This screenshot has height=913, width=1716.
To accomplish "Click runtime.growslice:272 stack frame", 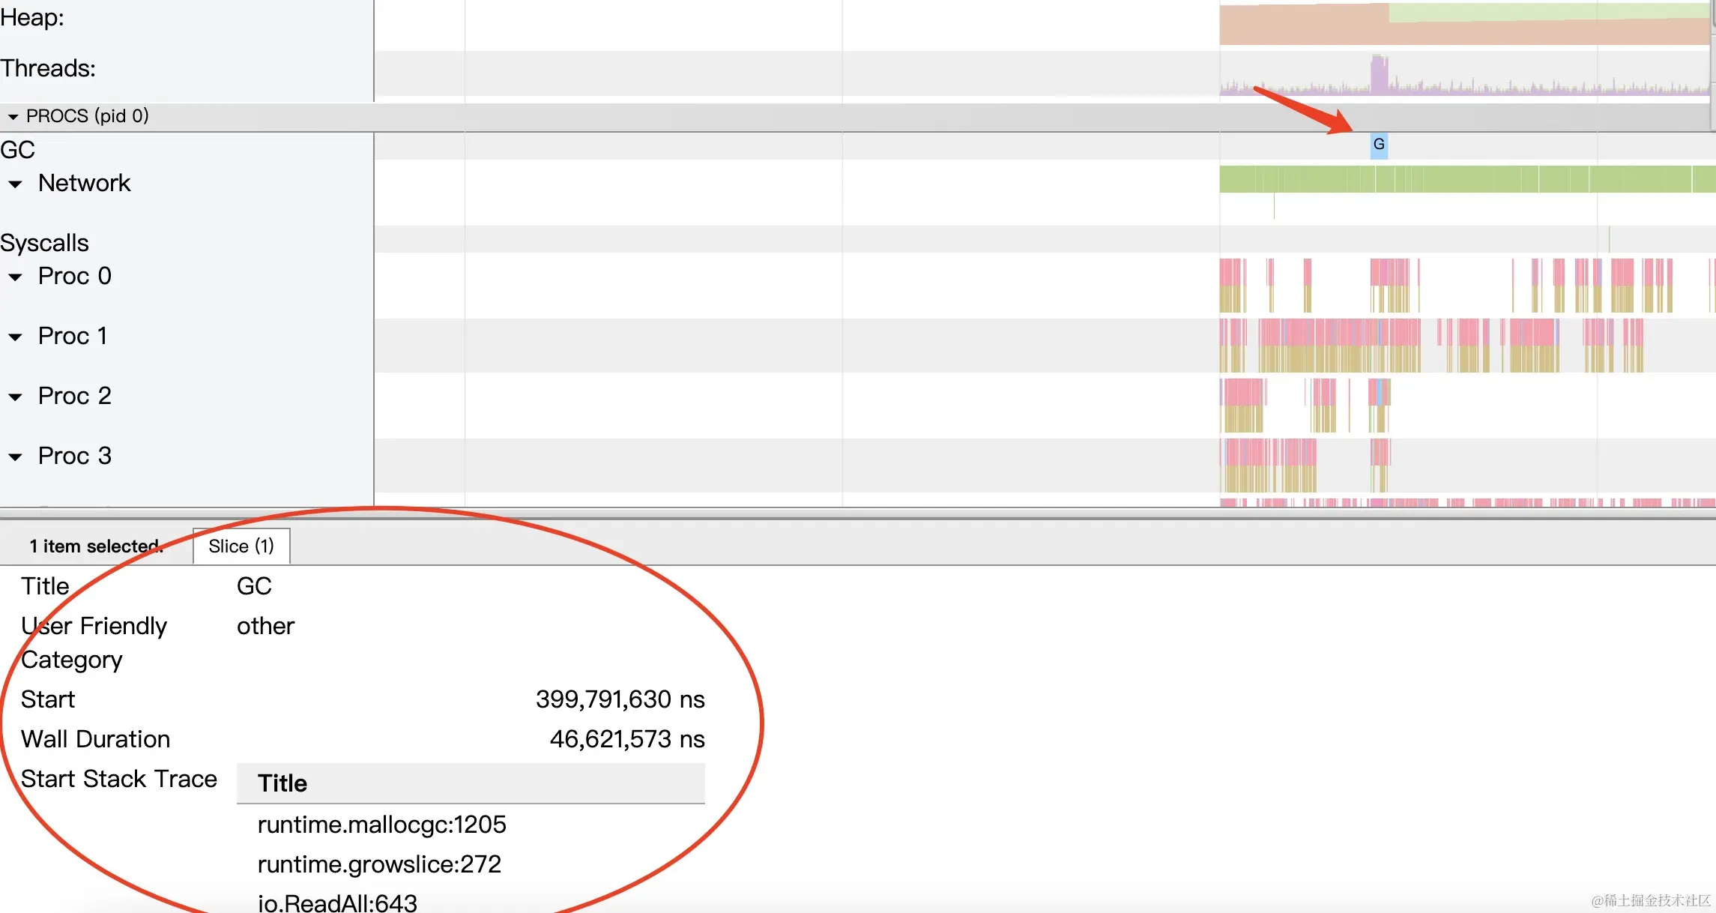I will point(379,864).
